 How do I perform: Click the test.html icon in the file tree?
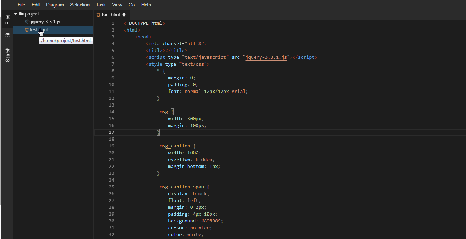click(x=27, y=30)
